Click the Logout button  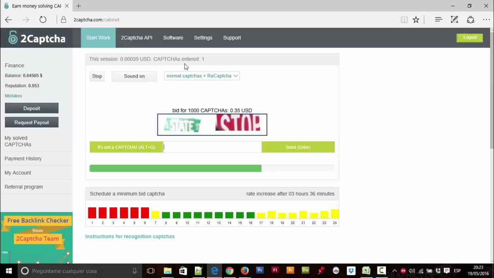(470, 37)
